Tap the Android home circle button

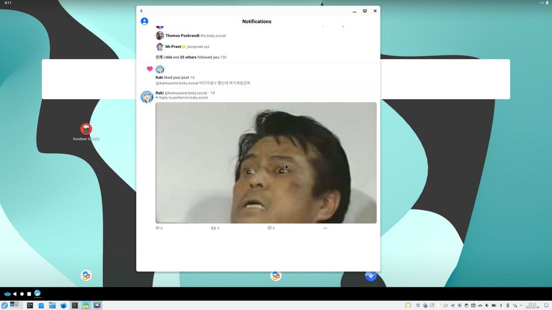[22, 294]
